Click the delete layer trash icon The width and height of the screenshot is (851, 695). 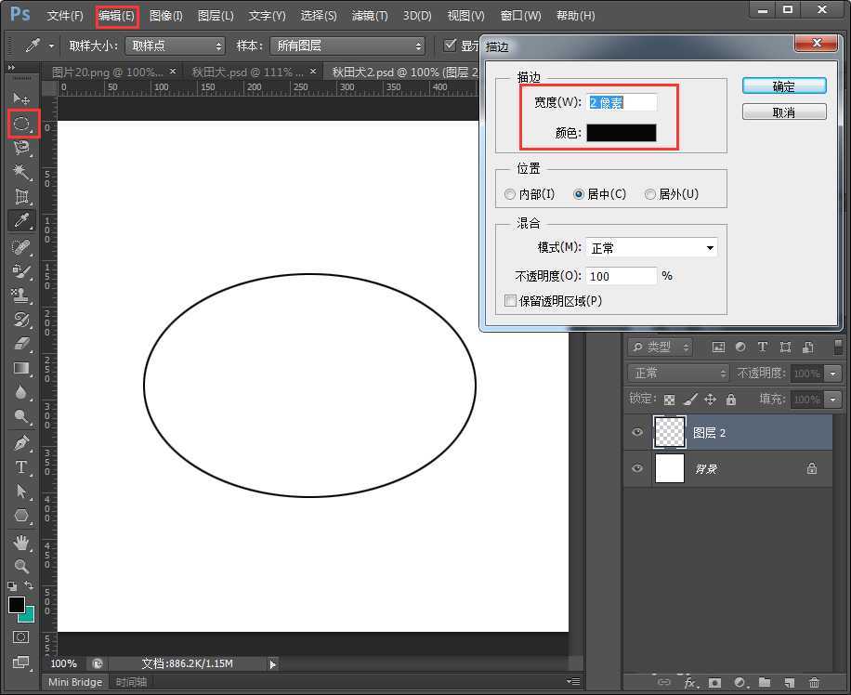coord(814,683)
